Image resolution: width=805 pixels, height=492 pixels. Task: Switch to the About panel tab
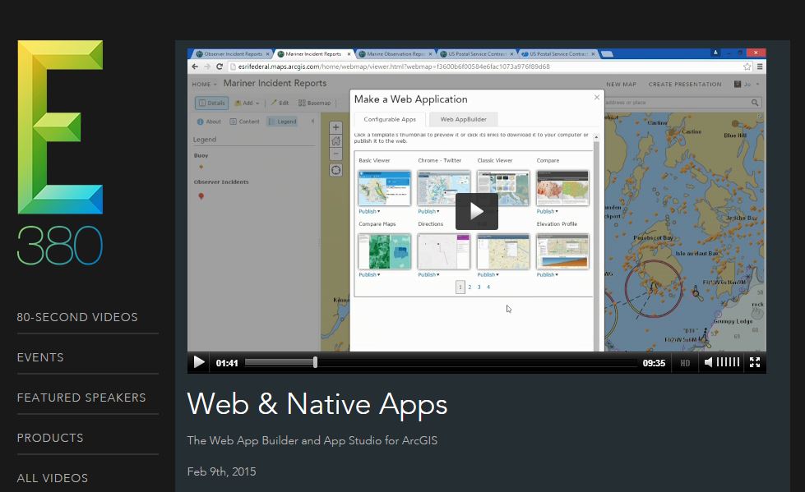click(x=209, y=122)
